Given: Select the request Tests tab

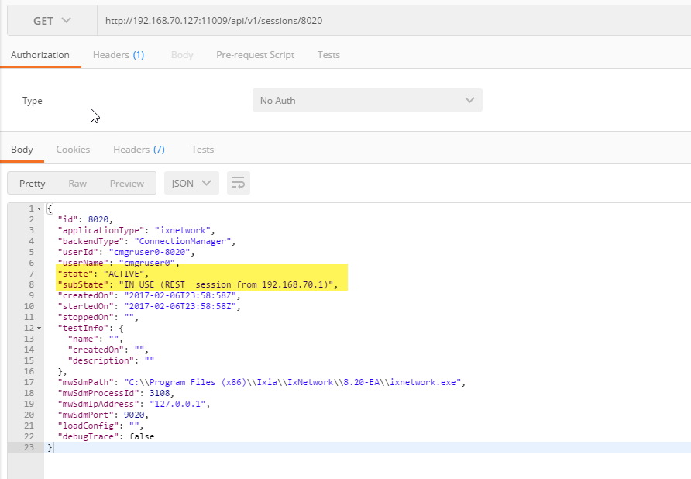Looking at the screenshot, I should [x=328, y=55].
